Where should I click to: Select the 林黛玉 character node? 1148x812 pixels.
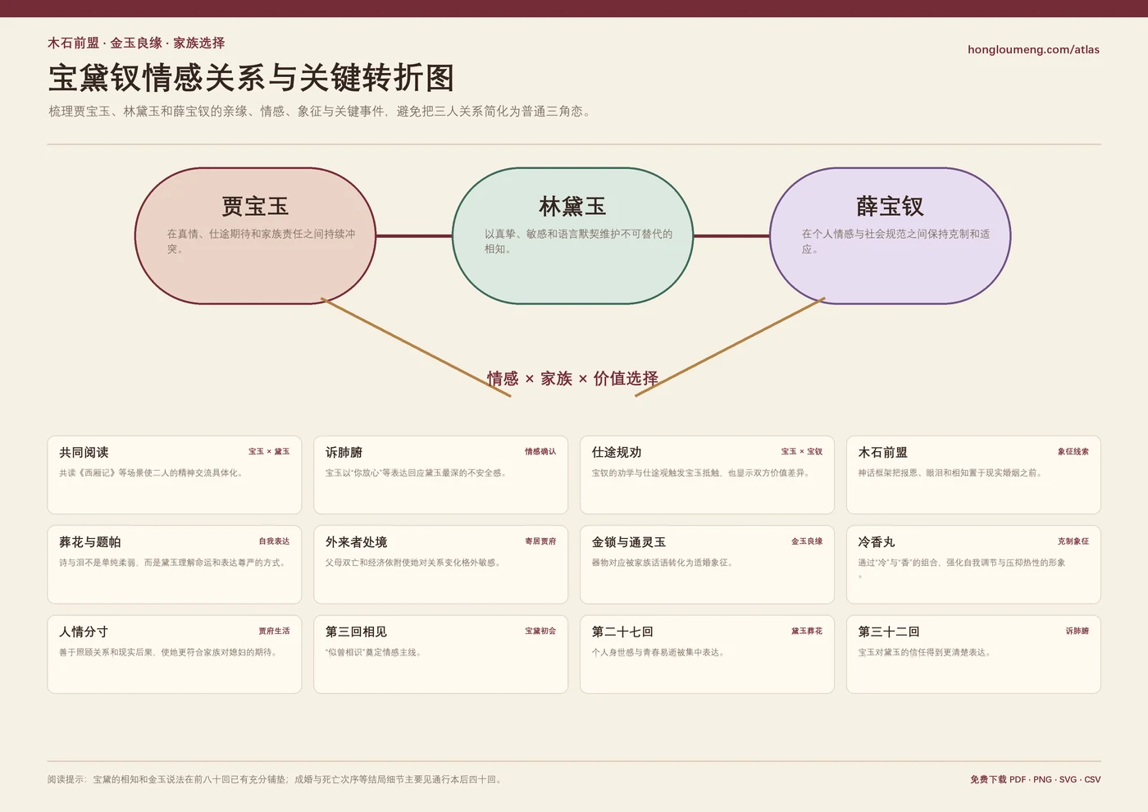pyautogui.click(x=572, y=236)
